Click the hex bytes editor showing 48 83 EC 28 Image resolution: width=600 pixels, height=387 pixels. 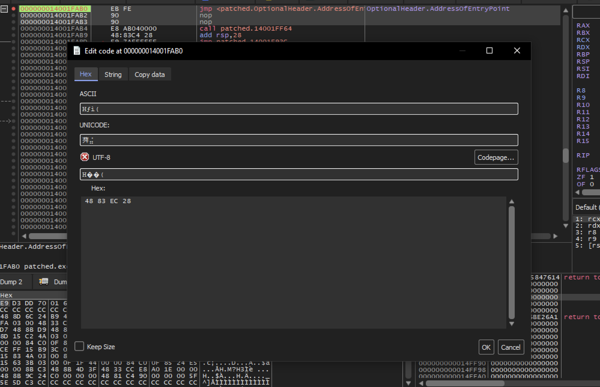pos(293,262)
